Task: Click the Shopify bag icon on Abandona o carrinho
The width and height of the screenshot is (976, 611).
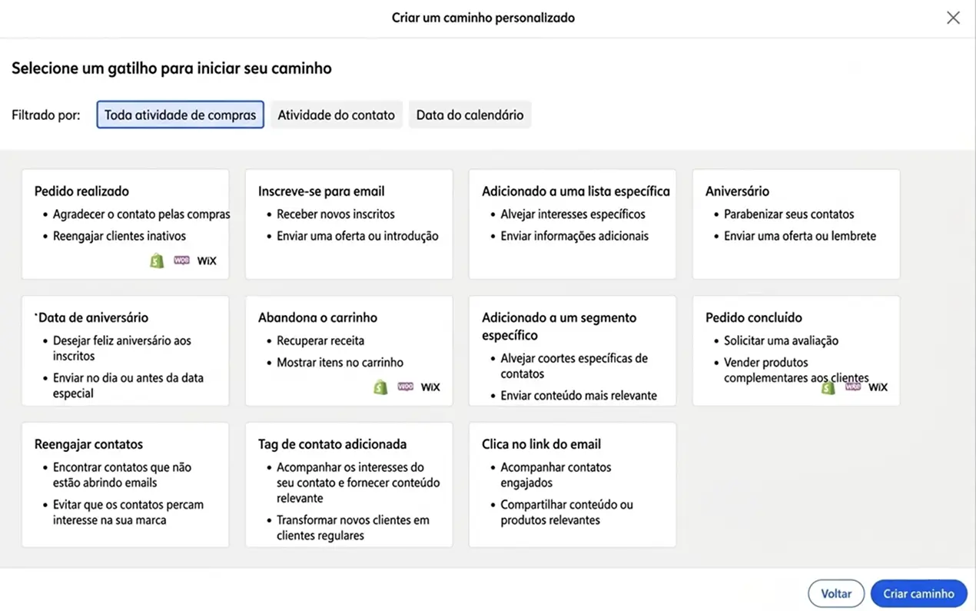Action: pos(380,387)
